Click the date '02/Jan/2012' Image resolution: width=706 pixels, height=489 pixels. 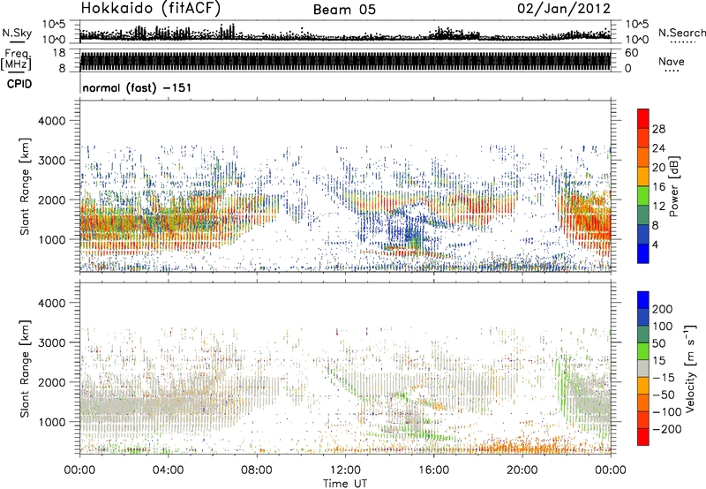tap(564, 9)
